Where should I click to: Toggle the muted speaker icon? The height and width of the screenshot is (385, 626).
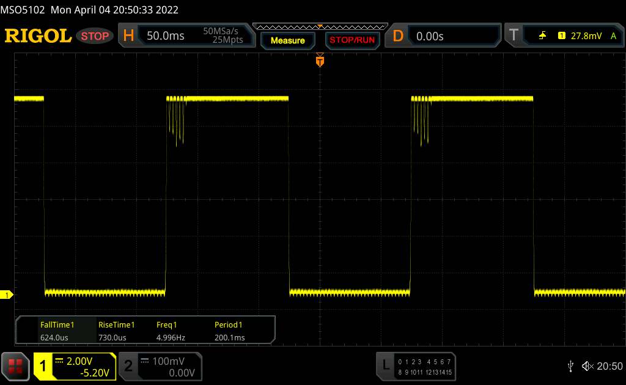(587, 365)
